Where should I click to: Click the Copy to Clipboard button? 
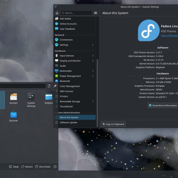113,124
